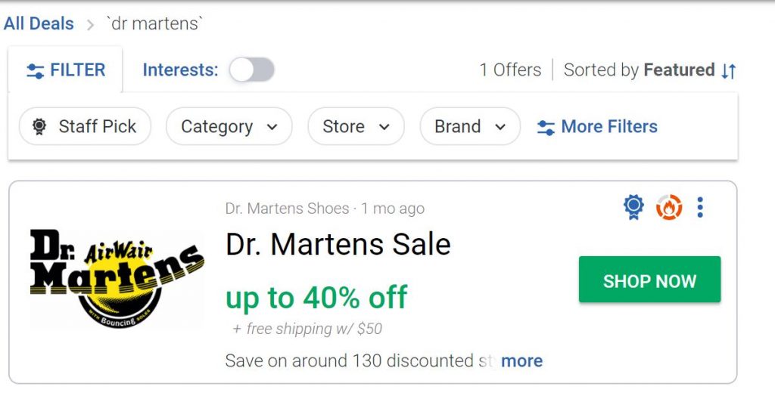Expand the Brand filter dropdown
The image size is (775, 399).
469,126
